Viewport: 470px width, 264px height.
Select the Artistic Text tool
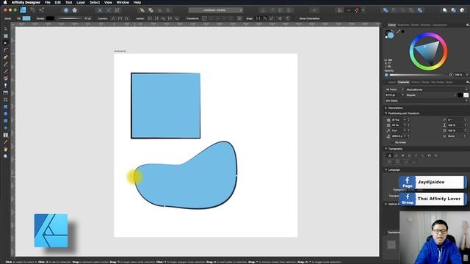tap(5, 135)
